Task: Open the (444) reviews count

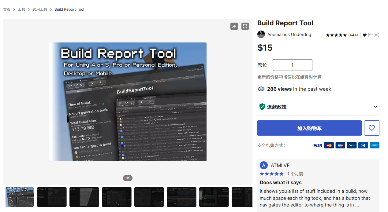Action: tap(353, 35)
